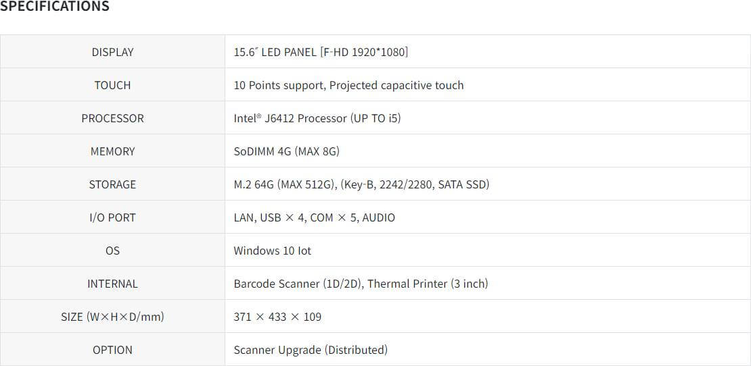The width and height of the screenshot is (751, 366).
Task: Select the PROCESSOR row label
Action: coord(112,118)
